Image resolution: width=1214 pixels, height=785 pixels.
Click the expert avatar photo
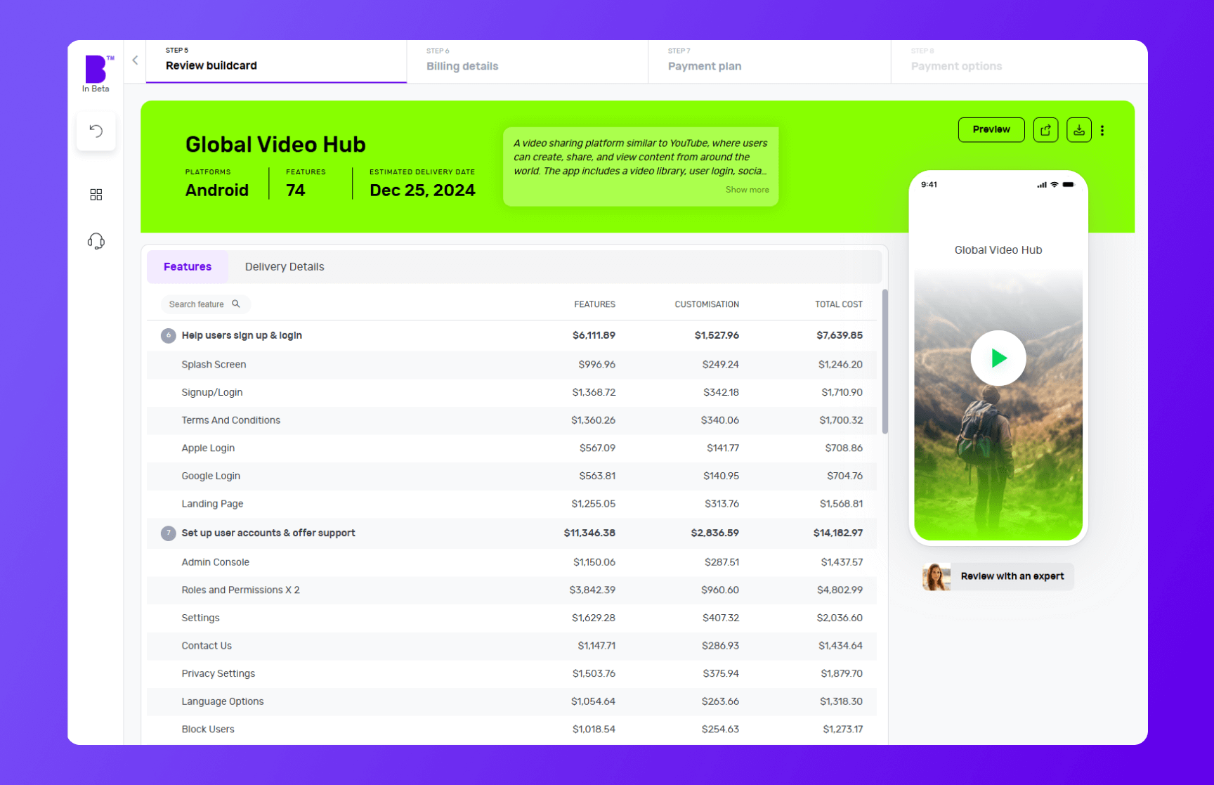point(936,576)
